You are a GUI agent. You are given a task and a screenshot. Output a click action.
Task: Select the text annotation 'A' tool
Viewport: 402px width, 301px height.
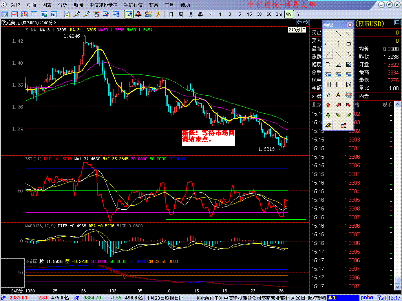coord(338,95)
